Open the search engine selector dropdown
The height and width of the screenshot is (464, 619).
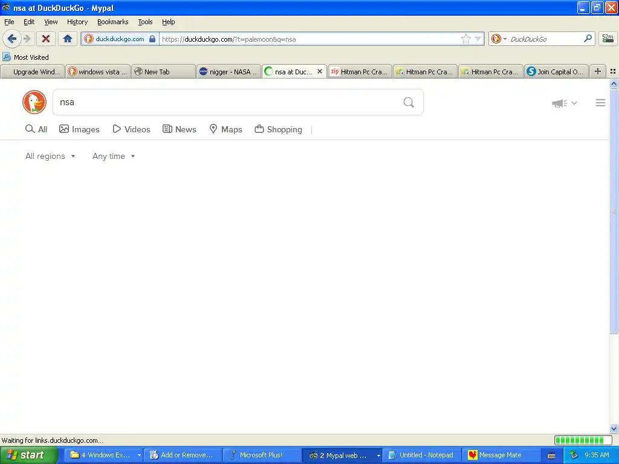pos(499,39)
